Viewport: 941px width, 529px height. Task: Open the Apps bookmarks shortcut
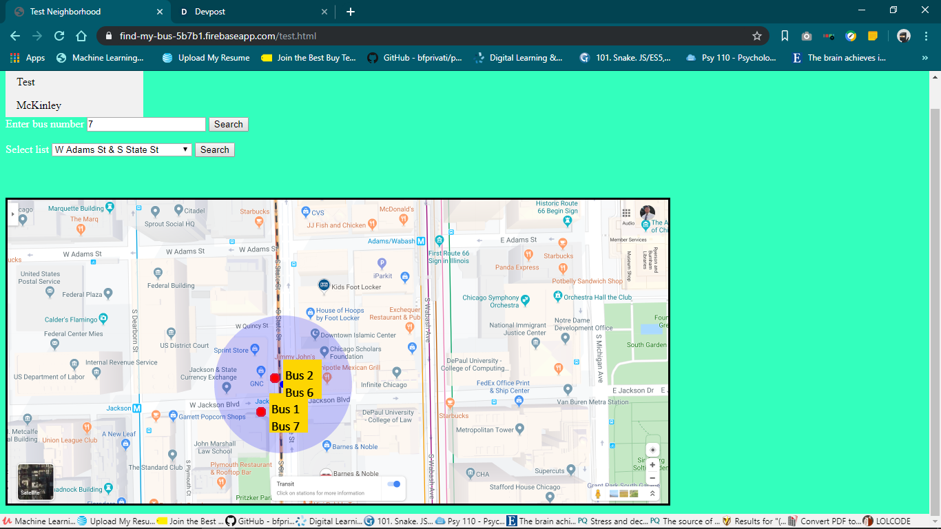click(x=28, y=58)
